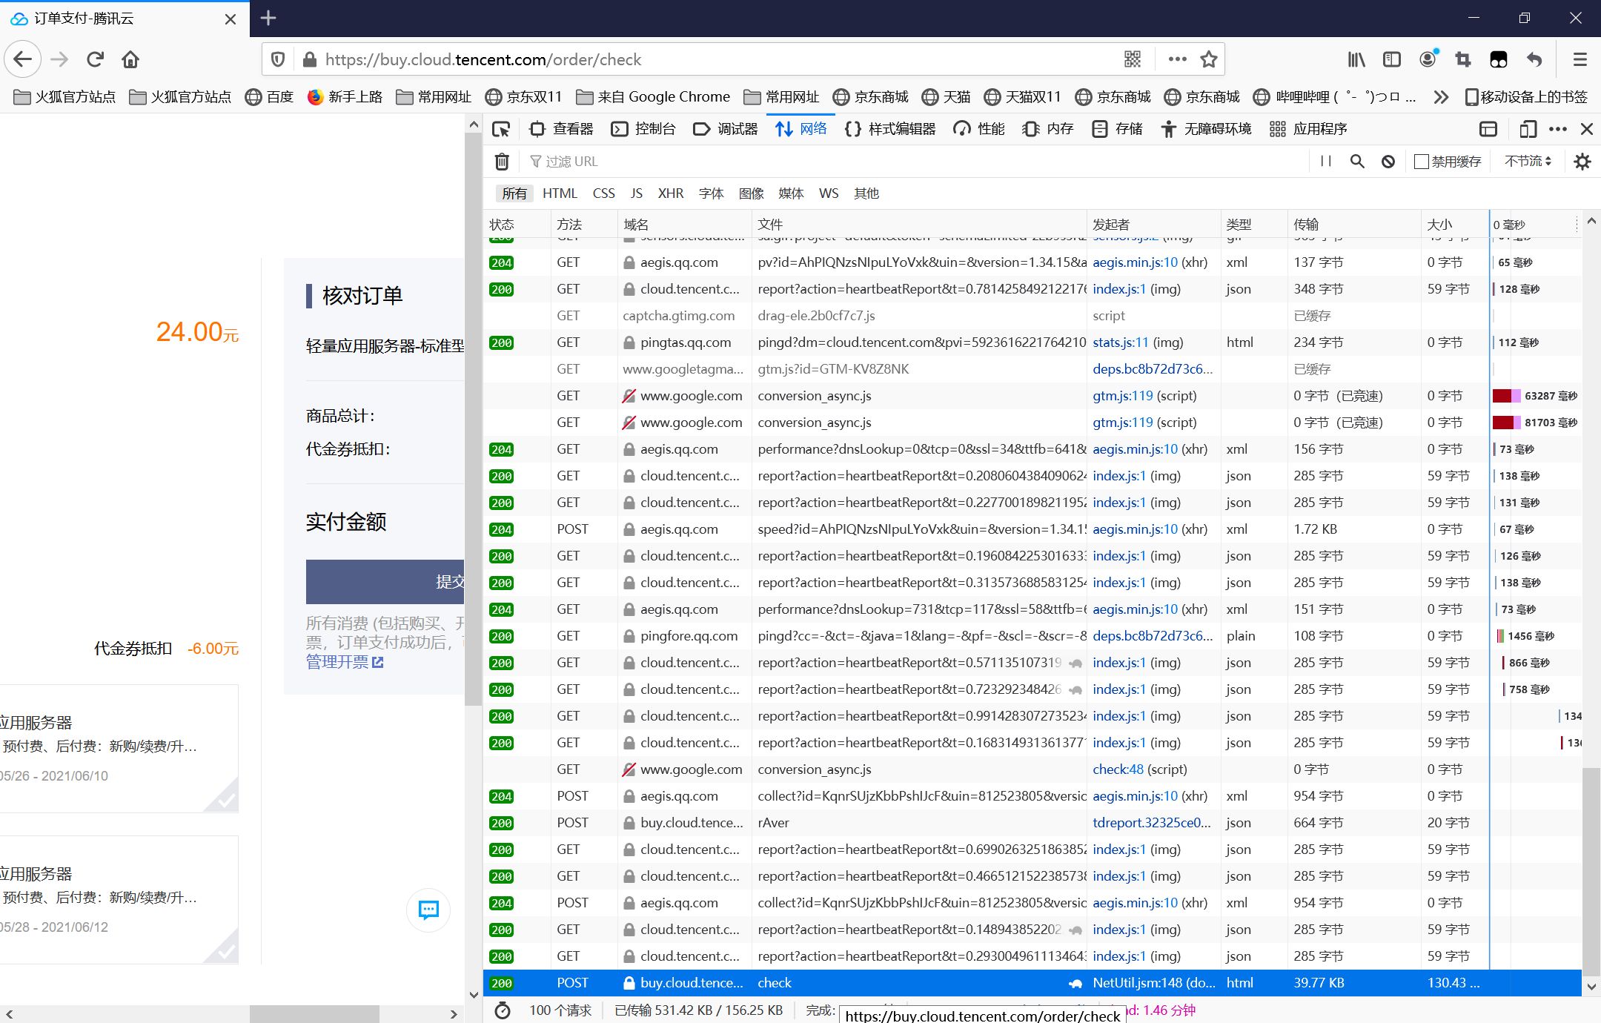This screenshot has height=1023, width=1601.
Task: Click the element picker icon in devtools
Action: (501, 129)
